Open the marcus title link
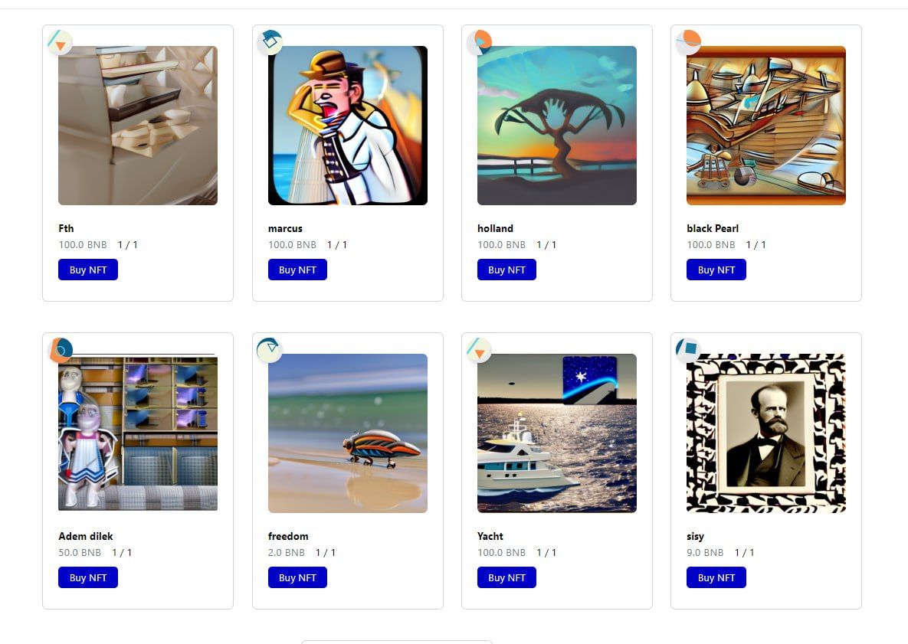The image size is (908, 644). click(x=286, y=228)
